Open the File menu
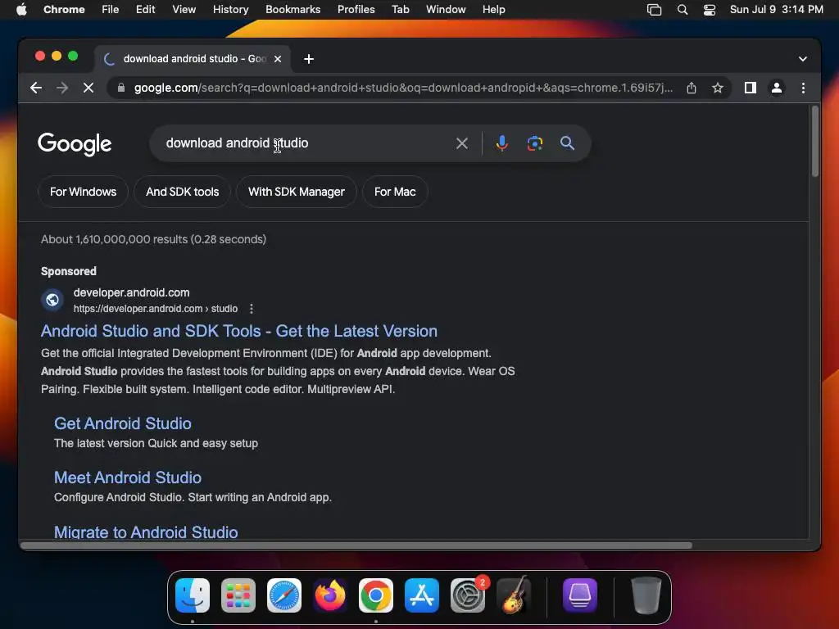The width and height of the screenshot is (839, 629). (x=111, y=9)
